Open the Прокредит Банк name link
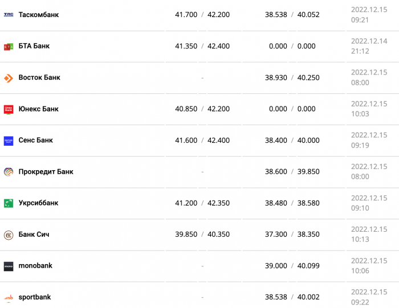Screen dimensions: 399x308 coord(46,171)
